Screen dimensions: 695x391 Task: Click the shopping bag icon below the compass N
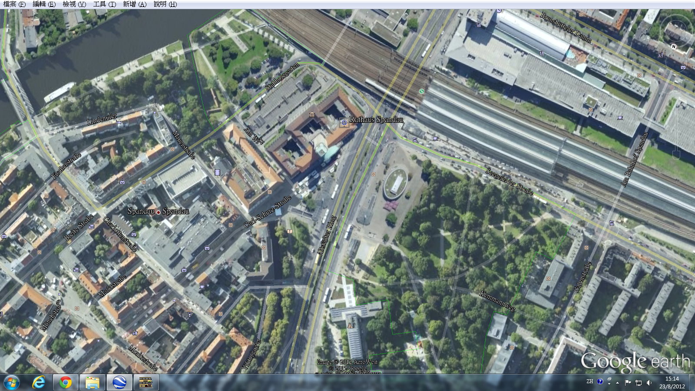point(683,67)
